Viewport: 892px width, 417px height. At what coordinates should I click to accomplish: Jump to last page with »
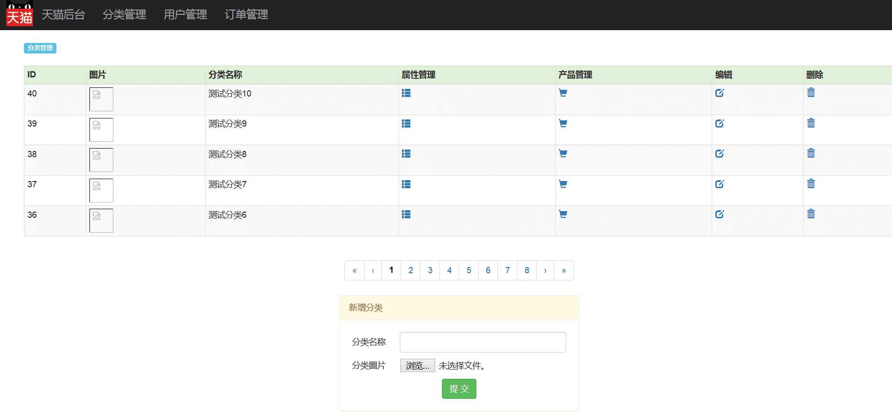[x=564, y=270]
